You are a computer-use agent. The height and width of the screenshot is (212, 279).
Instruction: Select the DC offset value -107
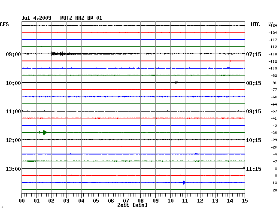pos(273,40)
